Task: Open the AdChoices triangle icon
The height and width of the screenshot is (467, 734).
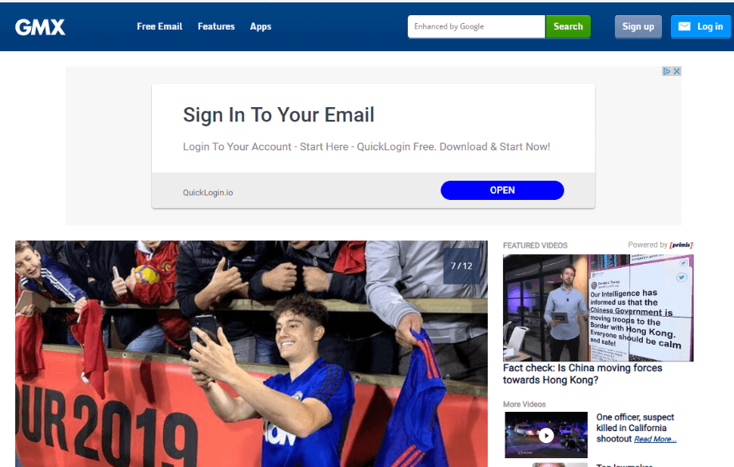Action: point(667,71)
